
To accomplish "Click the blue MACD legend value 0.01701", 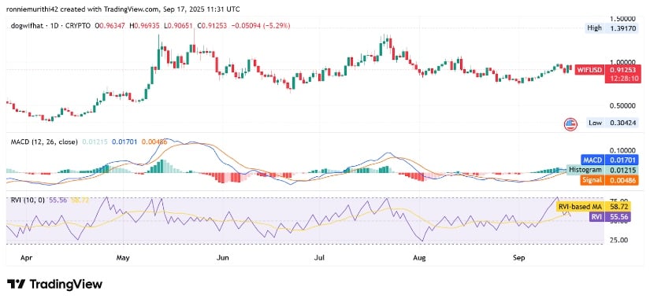I will pos(124,142).
